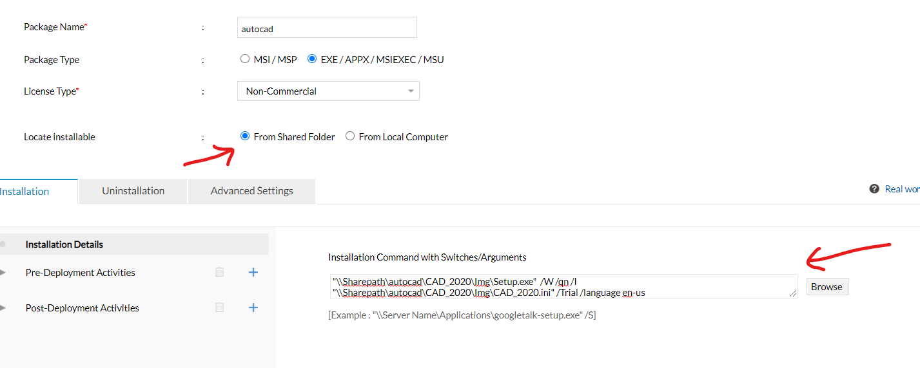Screen dimensions: 920x368
Task: Expand Pre-Deployment Activities
Action: tap(4, 273)
